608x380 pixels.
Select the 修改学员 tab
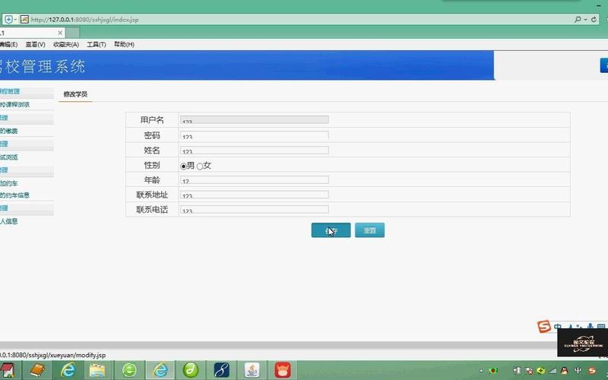point(75,94)
